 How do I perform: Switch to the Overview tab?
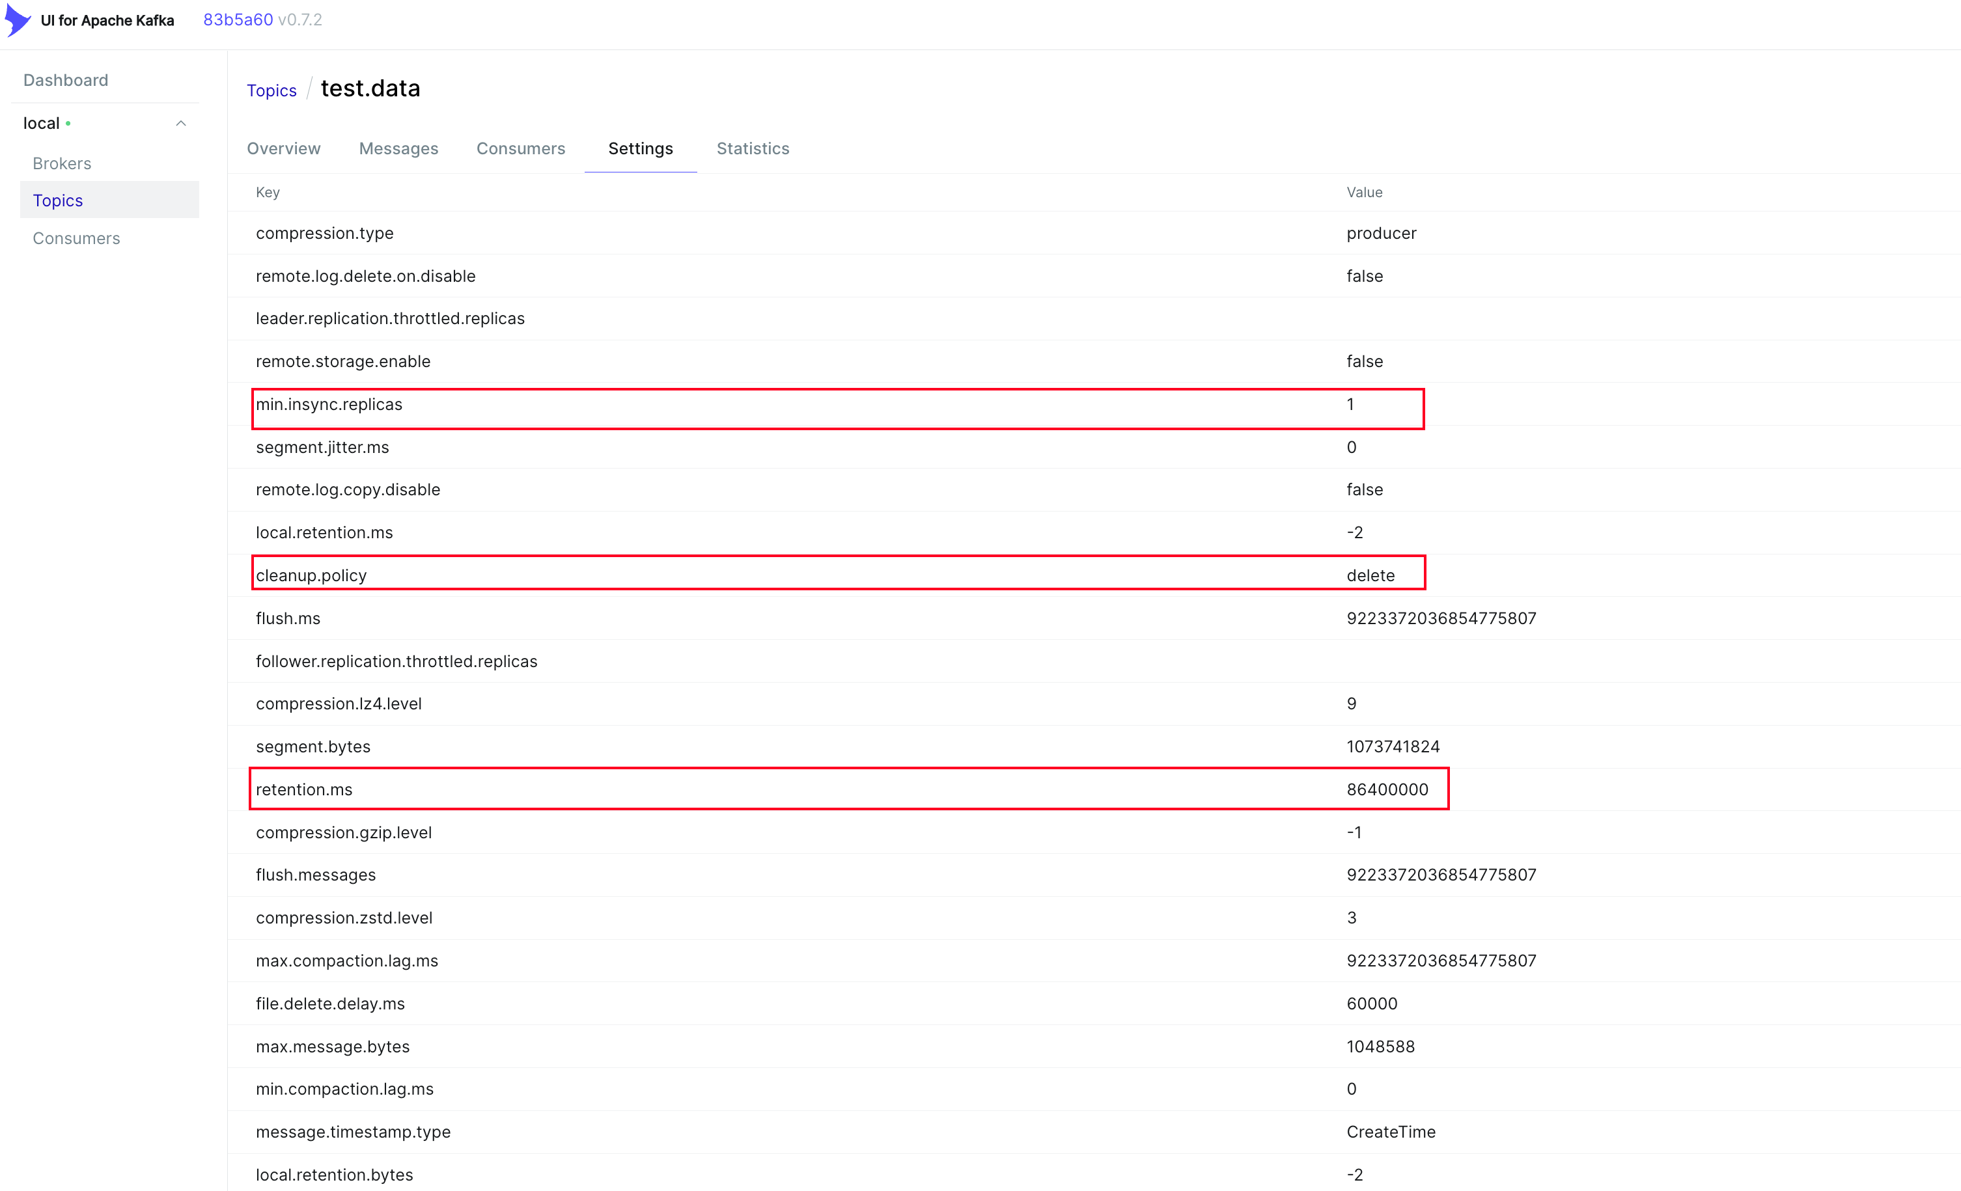point(283,149)
